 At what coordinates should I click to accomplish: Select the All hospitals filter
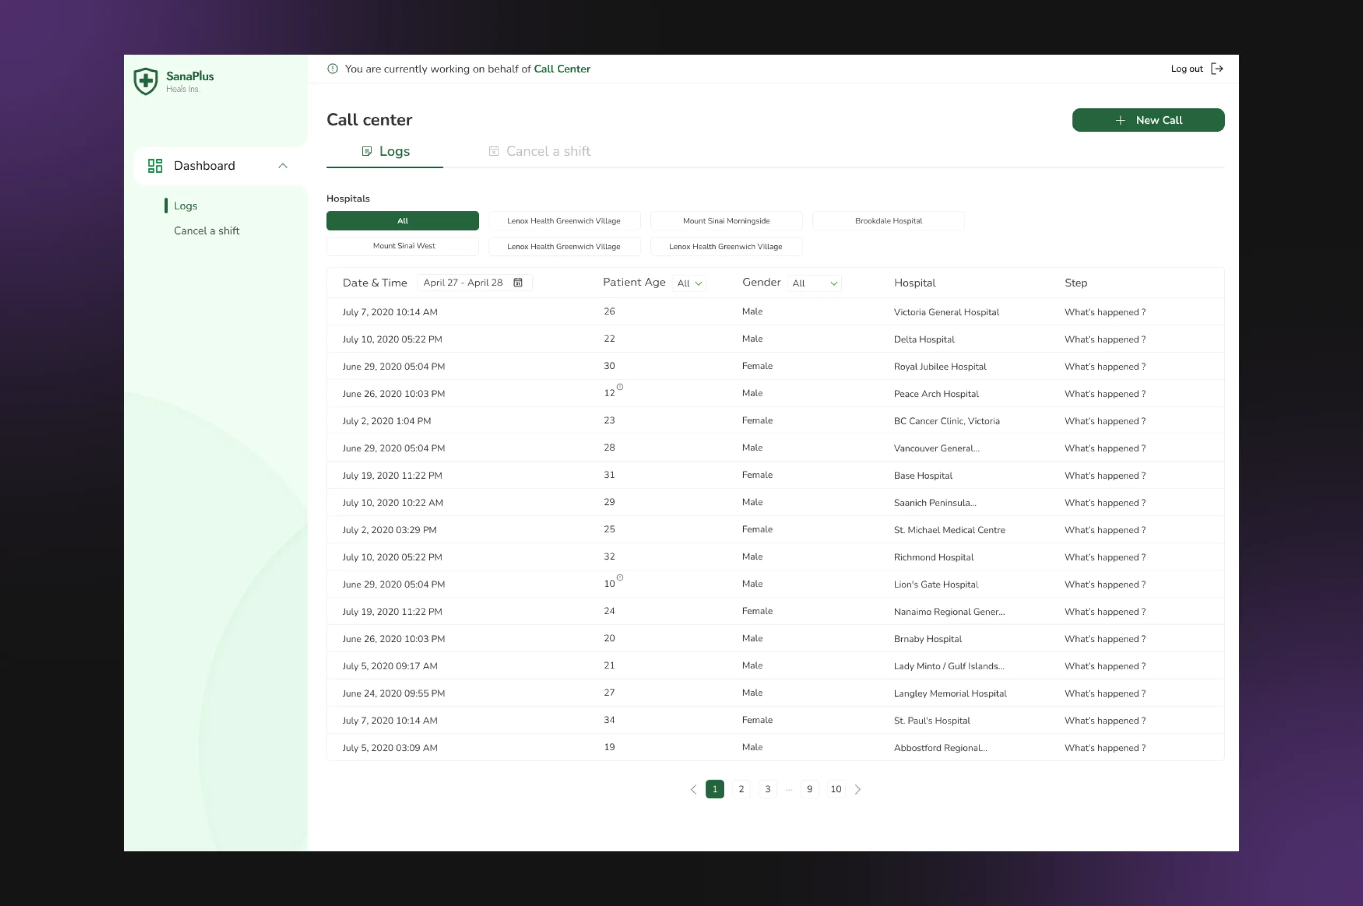pos(402,221)
